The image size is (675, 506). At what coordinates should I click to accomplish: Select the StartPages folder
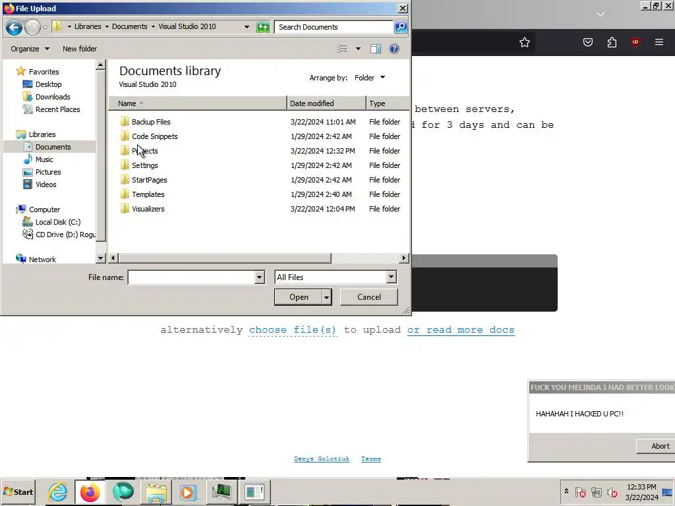pos(150,180)
